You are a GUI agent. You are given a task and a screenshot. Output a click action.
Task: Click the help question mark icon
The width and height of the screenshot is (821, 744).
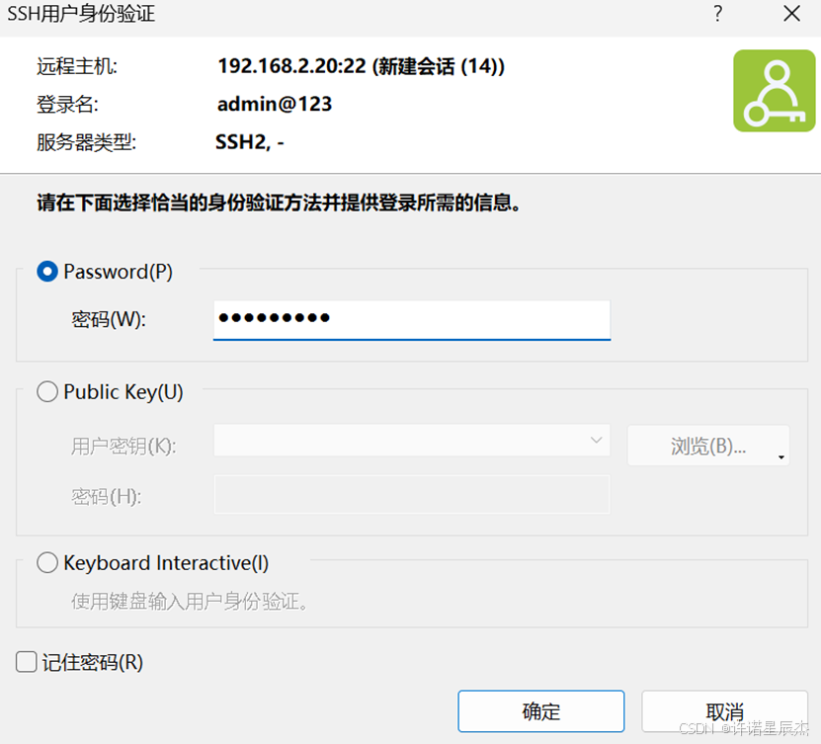click(x=717, y=15)
